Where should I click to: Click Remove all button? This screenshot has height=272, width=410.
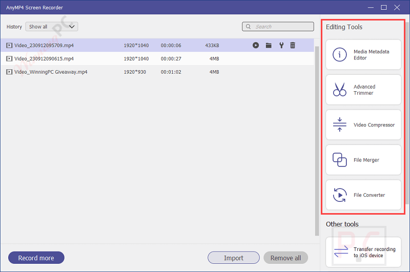[285, 258]
